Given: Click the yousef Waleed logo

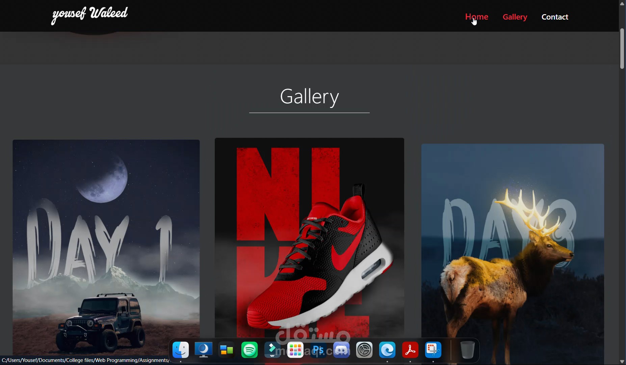Looking at the screenshot, I should [89, 15].
